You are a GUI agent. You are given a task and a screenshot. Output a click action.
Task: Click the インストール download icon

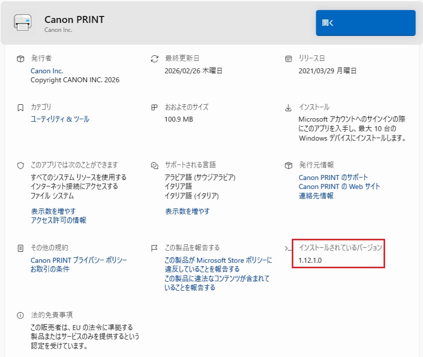[x=288, y=108]
